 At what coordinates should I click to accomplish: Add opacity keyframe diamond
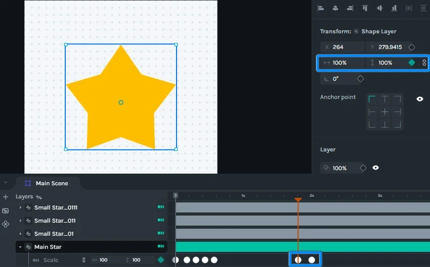coord(363,168)
